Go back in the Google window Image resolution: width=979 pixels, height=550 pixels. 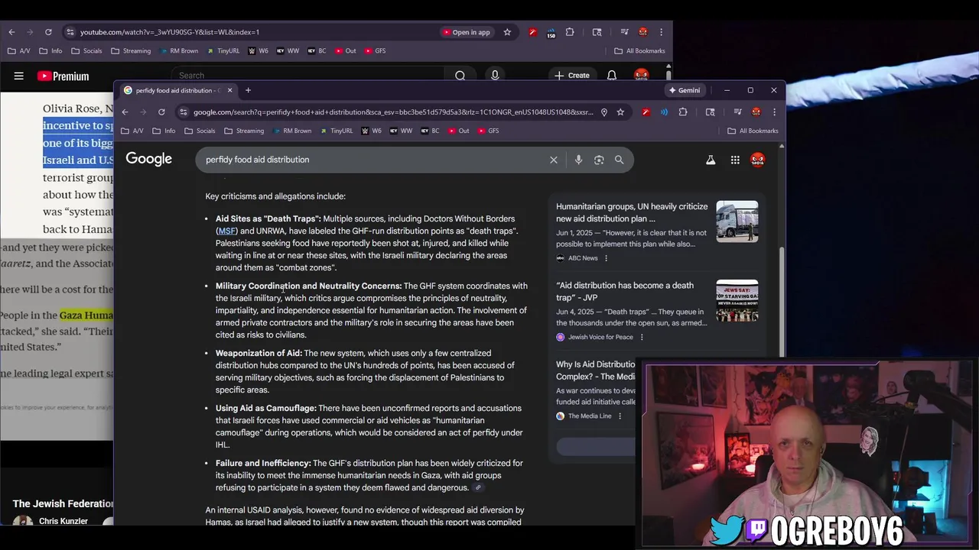coord(125,112)
